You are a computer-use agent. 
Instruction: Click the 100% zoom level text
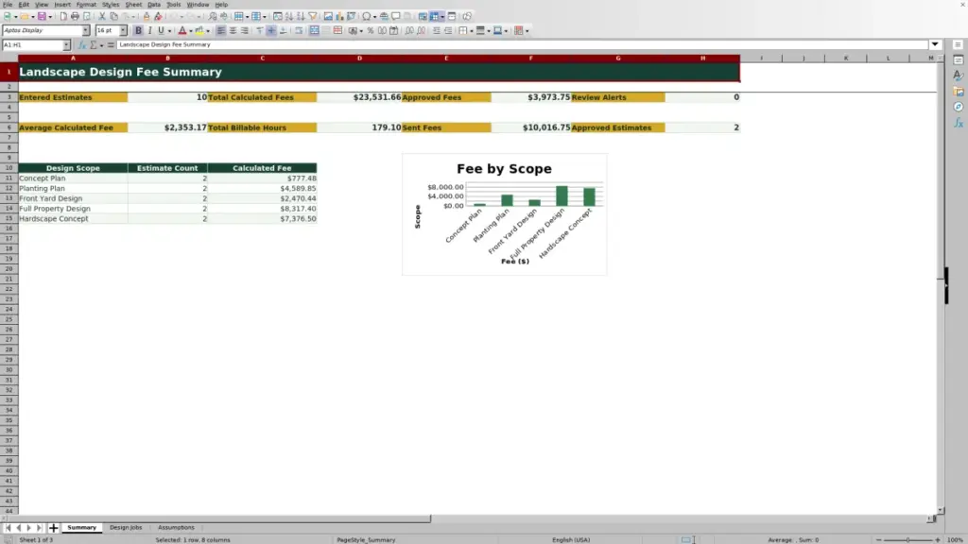(956, 539)
